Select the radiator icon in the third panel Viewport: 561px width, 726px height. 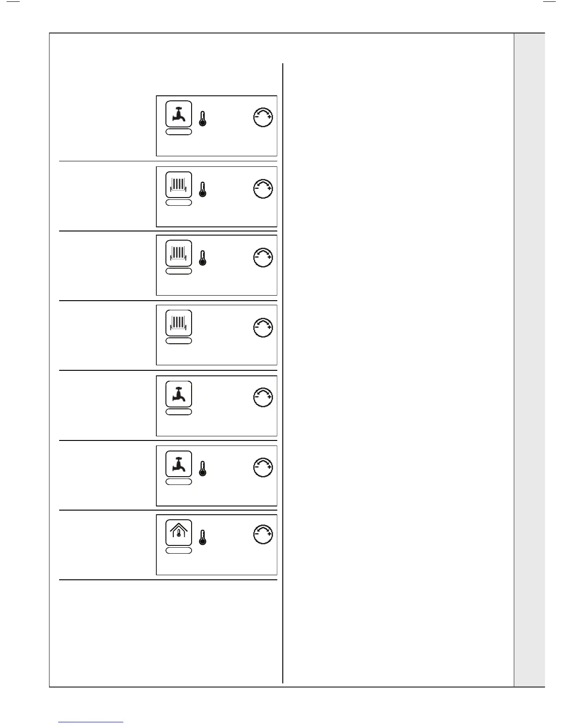[x=179, y=253]
